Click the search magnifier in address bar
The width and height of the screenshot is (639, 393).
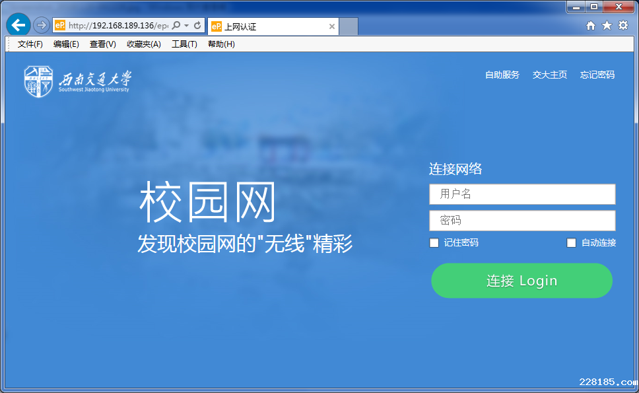pyautogui.click(x=176, y=26)
